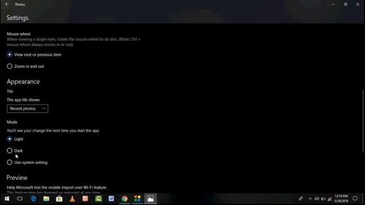Minimize the Photos window
Viewport: 365px width, 205px height.
point(333,4)
